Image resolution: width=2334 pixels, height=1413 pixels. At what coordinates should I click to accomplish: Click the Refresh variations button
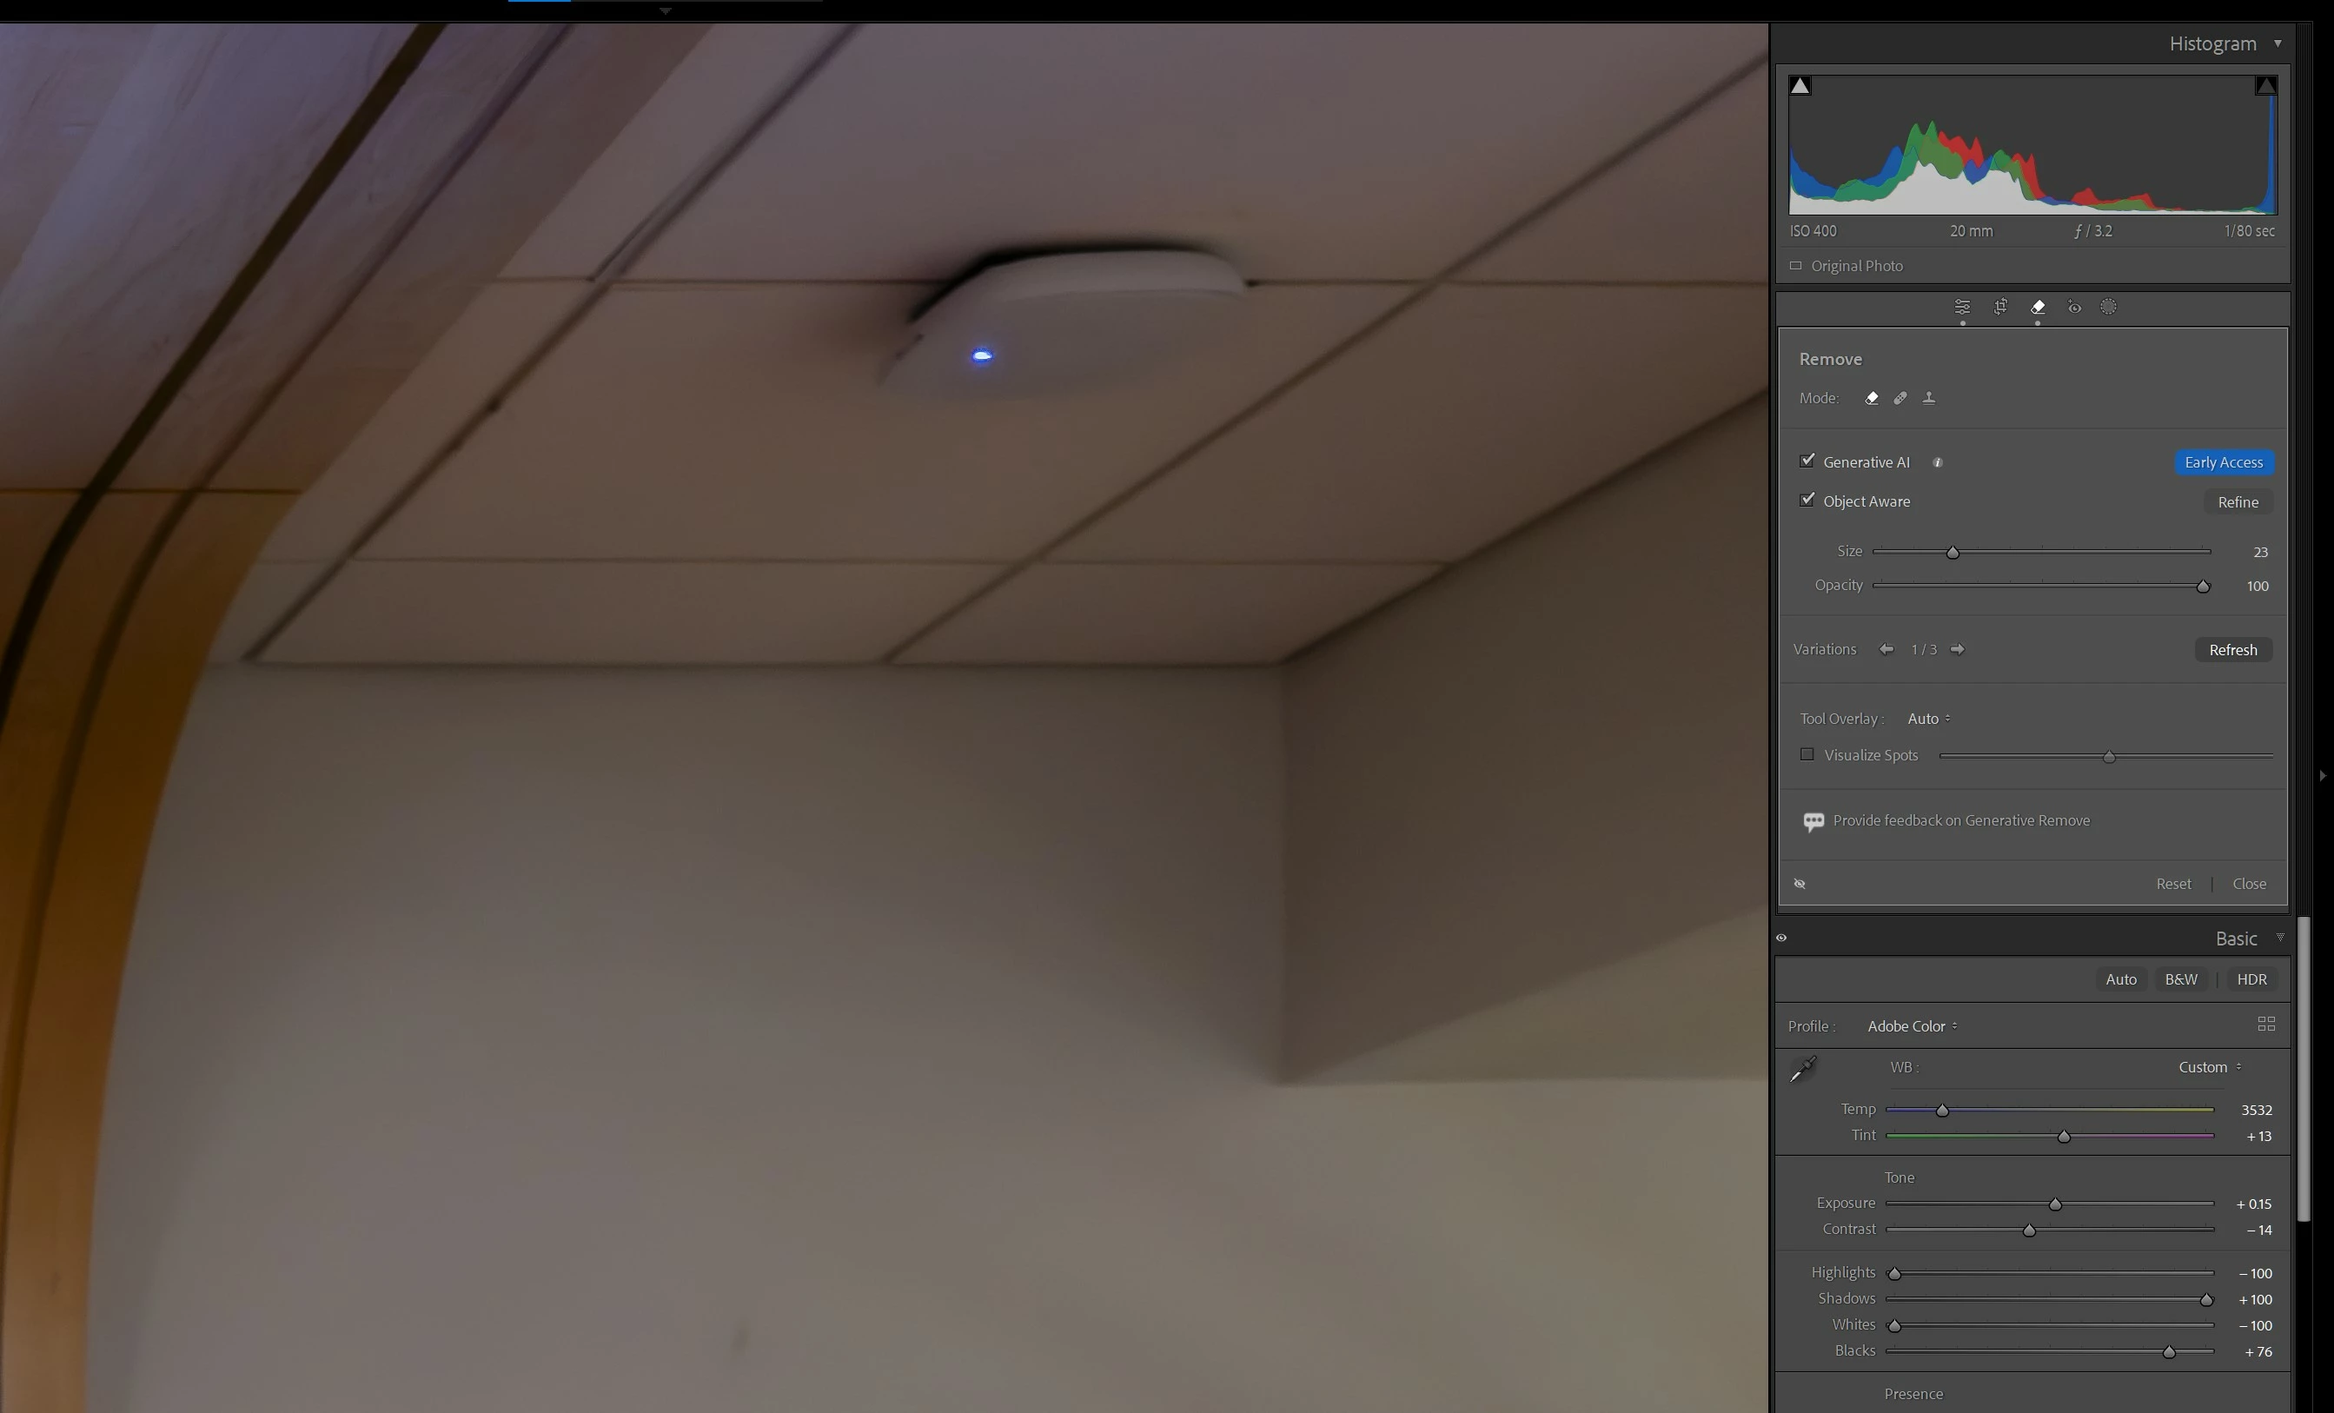coord(2232,650)
